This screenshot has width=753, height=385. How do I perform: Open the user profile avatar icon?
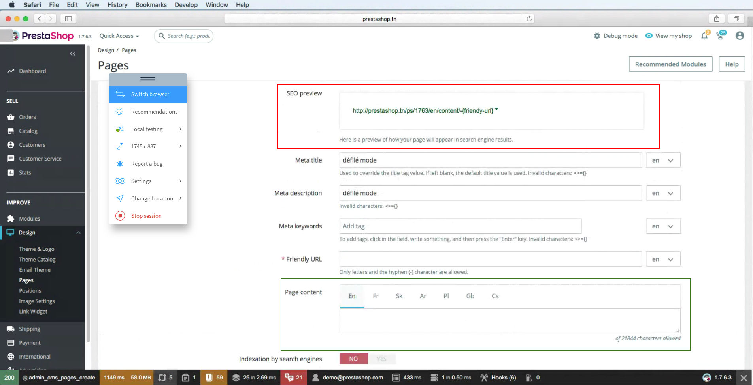(740, 36)
